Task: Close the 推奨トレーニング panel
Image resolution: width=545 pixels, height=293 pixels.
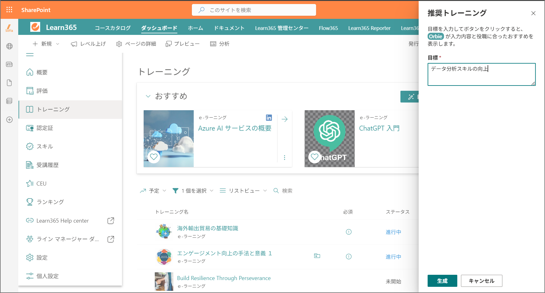Action: tap(533, 13)
